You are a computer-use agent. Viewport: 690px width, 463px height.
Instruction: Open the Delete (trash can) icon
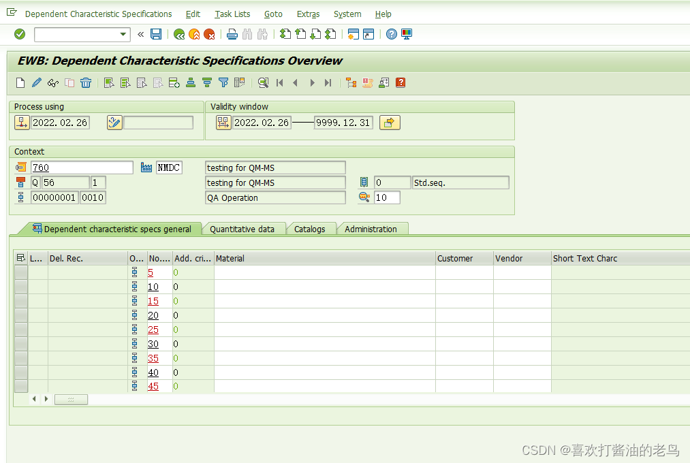coord(86,82)
